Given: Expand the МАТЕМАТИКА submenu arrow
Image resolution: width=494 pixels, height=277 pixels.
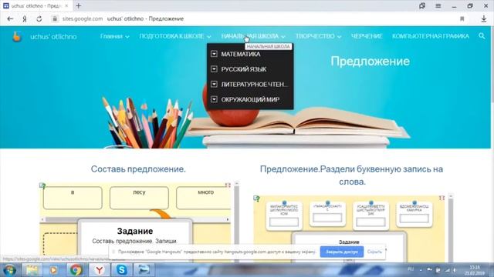Looking at the screenshot, I should 214,54.
